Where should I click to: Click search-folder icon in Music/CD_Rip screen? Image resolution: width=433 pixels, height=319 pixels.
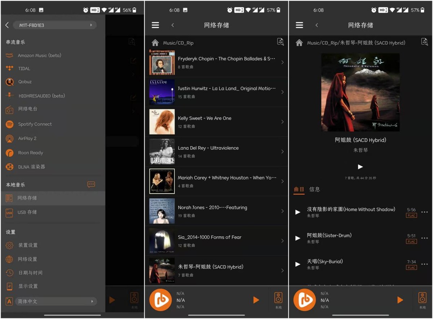pos(280,42)
